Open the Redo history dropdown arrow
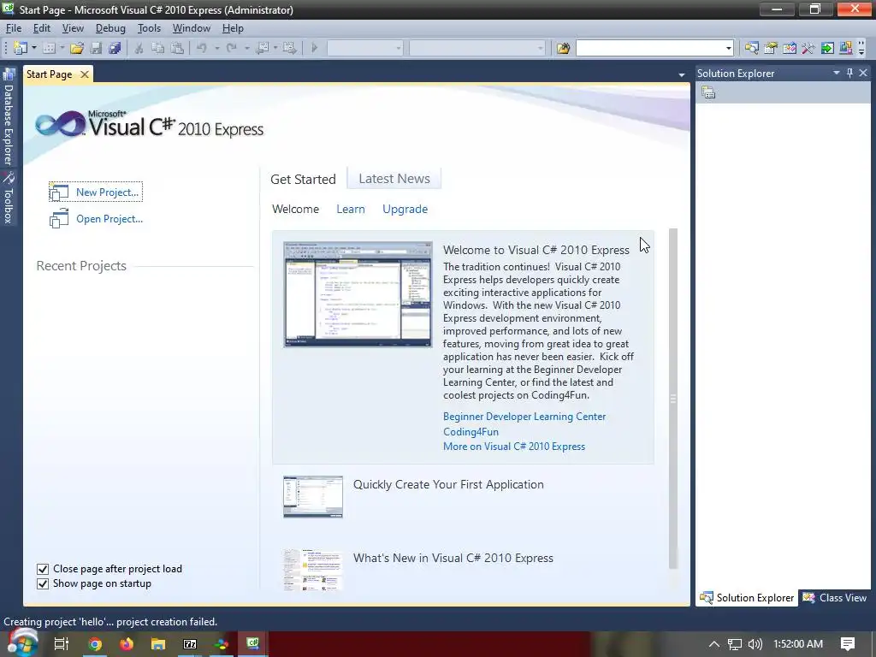 coord(246,48)
